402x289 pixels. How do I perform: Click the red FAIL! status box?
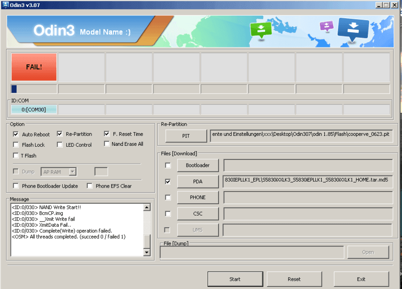(34, 67)
